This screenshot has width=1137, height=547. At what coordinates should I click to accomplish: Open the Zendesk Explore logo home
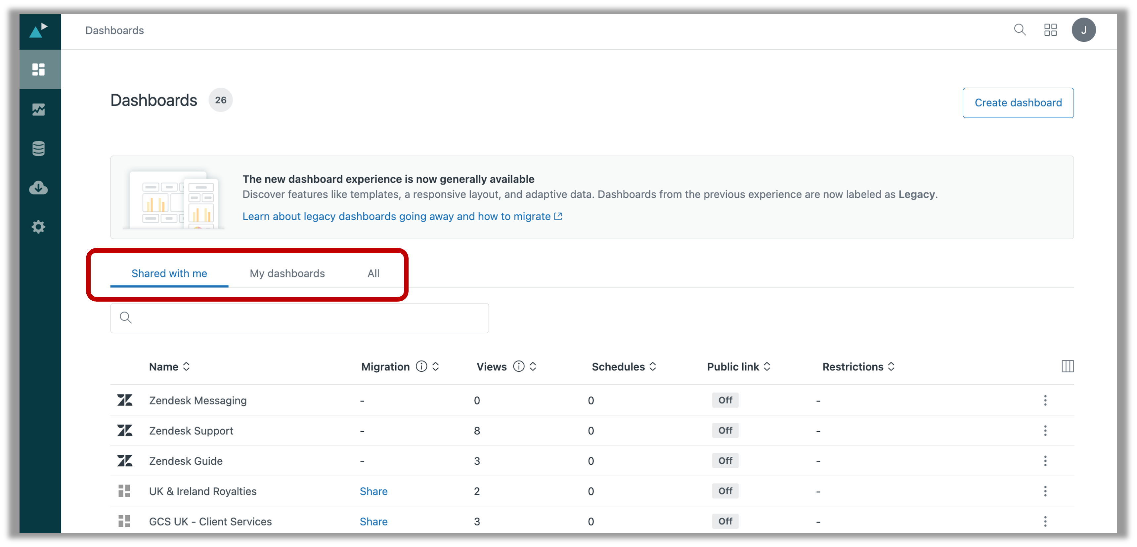pos(38,30)
